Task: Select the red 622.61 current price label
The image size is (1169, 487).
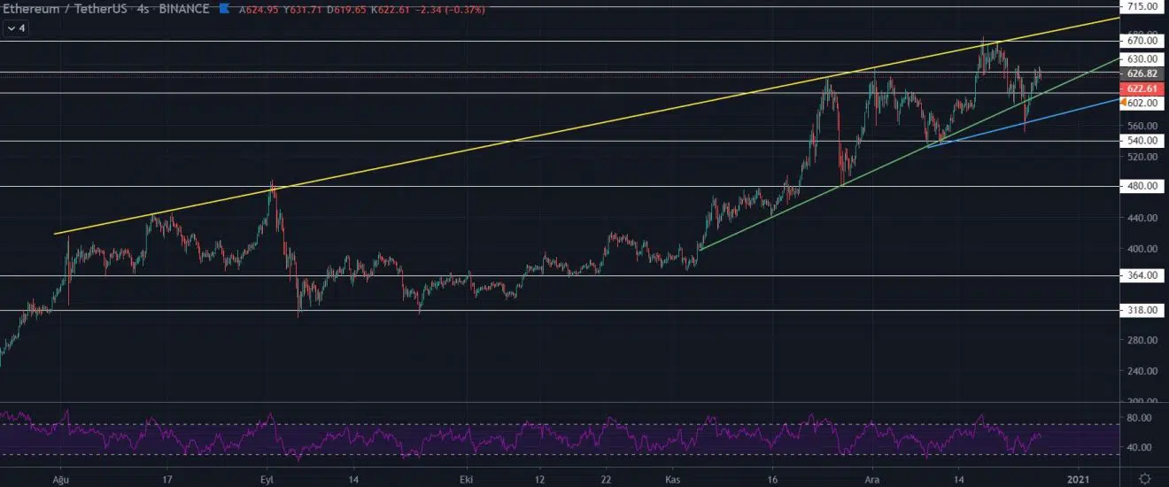Action: pyautogui.click(x=1142, y=89)
